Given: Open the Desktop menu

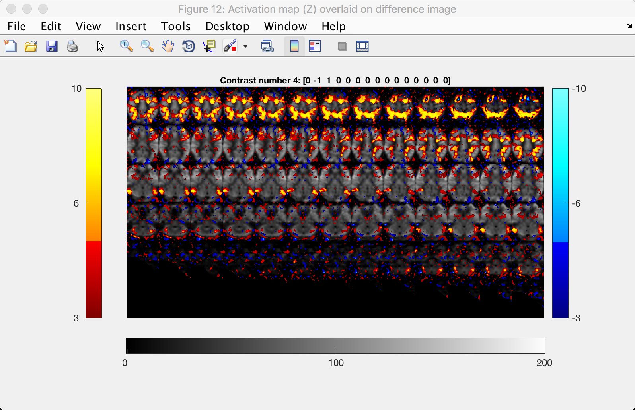Looking at the screenshot, I should point(227,26).
